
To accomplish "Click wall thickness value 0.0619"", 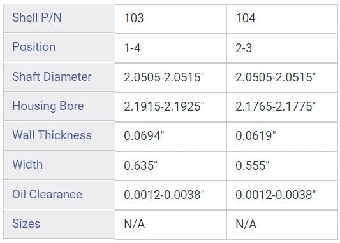I will pos(282,136).
